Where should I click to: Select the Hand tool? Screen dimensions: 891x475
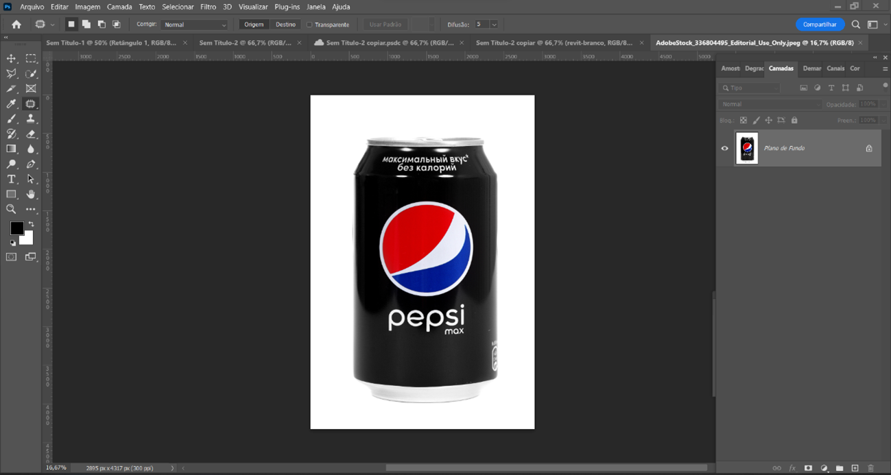(x=31, y=194)
